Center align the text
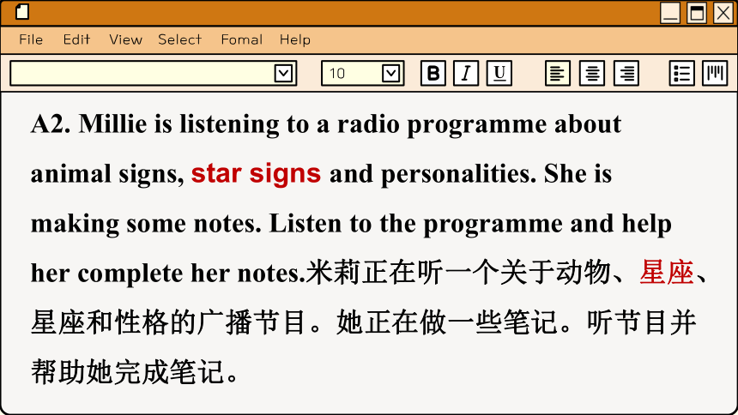This screenshot has width=738, height=415. 592,73
